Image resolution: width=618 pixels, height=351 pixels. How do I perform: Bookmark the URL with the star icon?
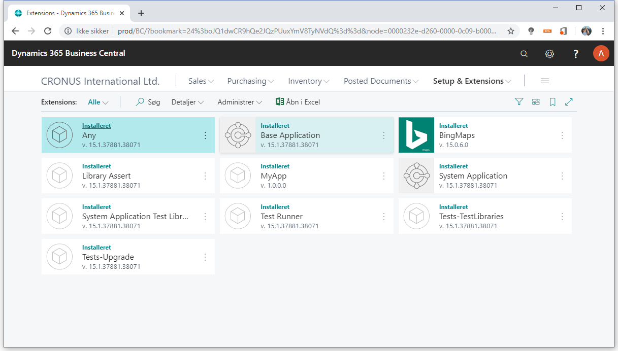(x=511, y=31)
